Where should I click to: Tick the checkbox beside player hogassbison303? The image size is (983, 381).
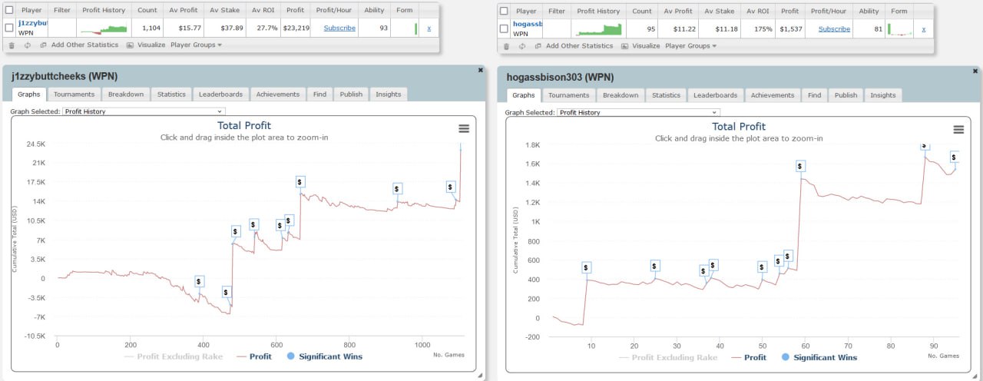pos(504,28)
